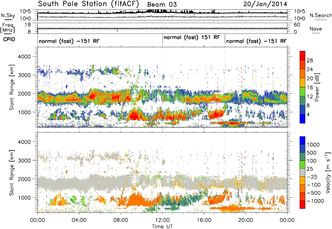332x229 pixels.
Task: Click the '2000' tick in the velocity panel
Action: 24,179
